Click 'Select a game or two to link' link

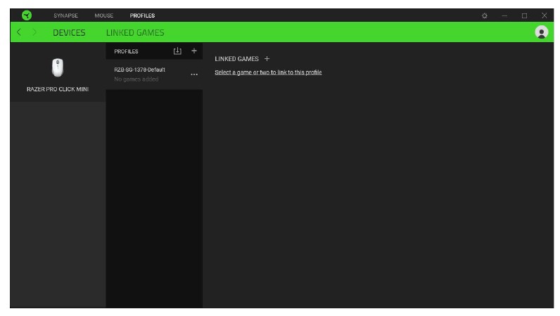click(268, 72)
